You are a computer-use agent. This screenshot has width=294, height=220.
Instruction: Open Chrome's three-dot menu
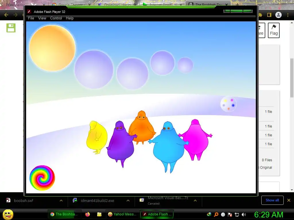click(x=288, y=15)
